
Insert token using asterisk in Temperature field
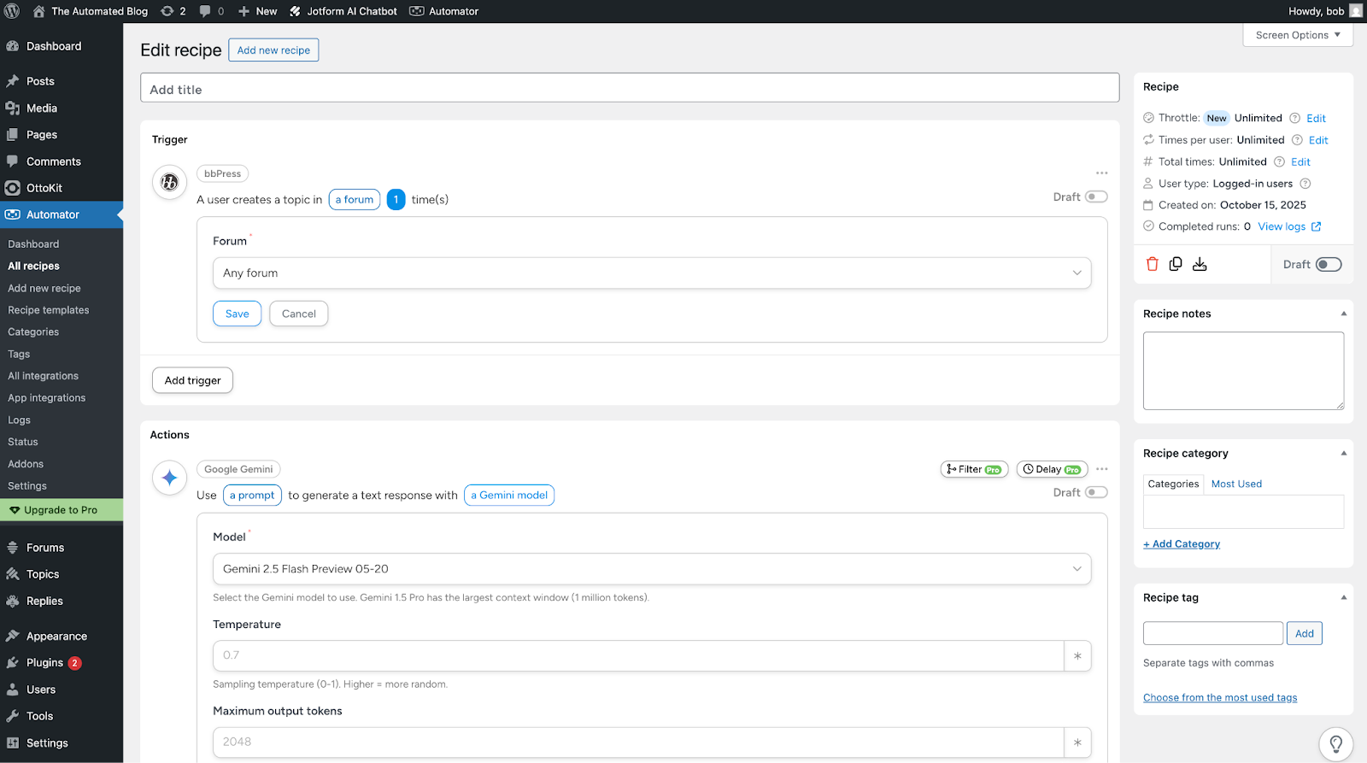[x=1077, y=656]
